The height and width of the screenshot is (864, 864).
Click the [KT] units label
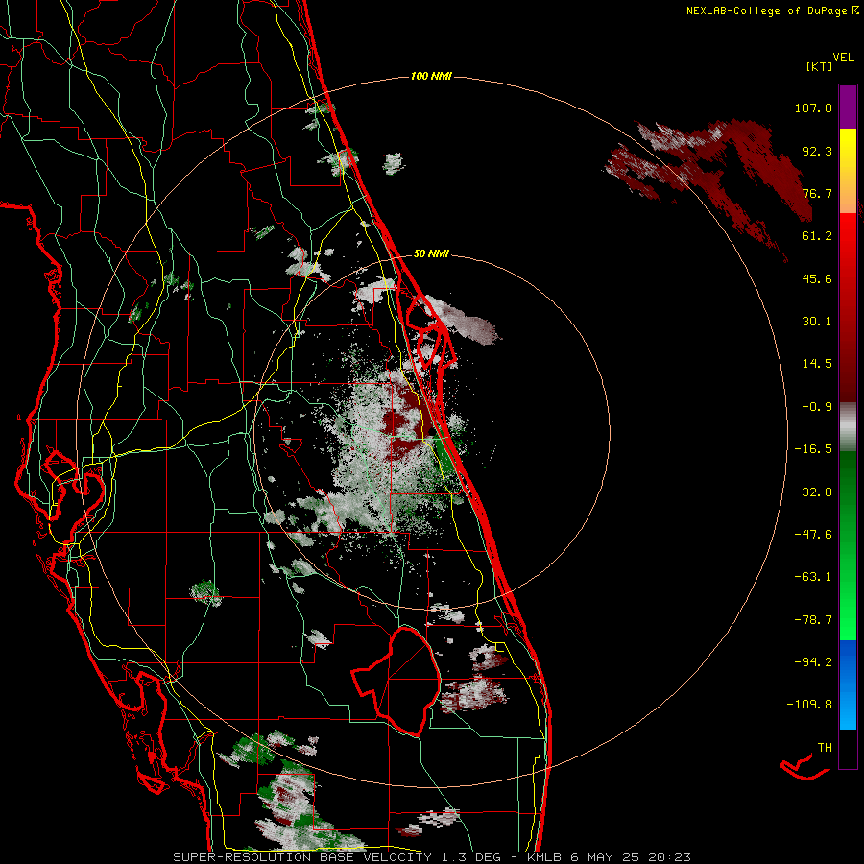coord(819,66)
